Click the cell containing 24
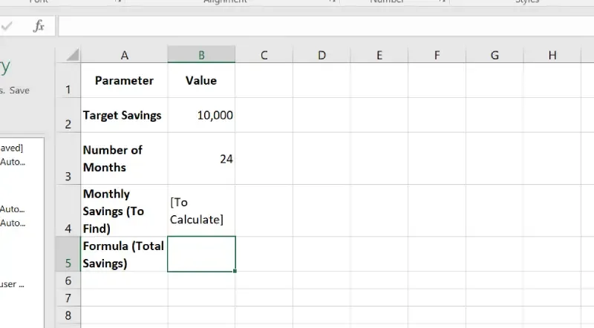 (x=201, y=159)
